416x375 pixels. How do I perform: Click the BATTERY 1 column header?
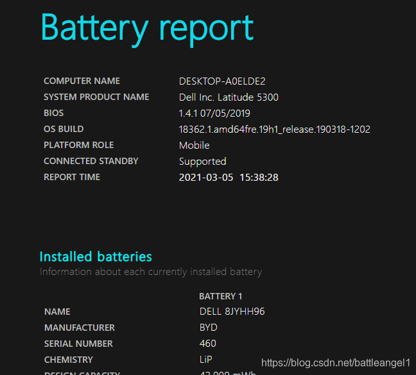[x=220, y=296]
